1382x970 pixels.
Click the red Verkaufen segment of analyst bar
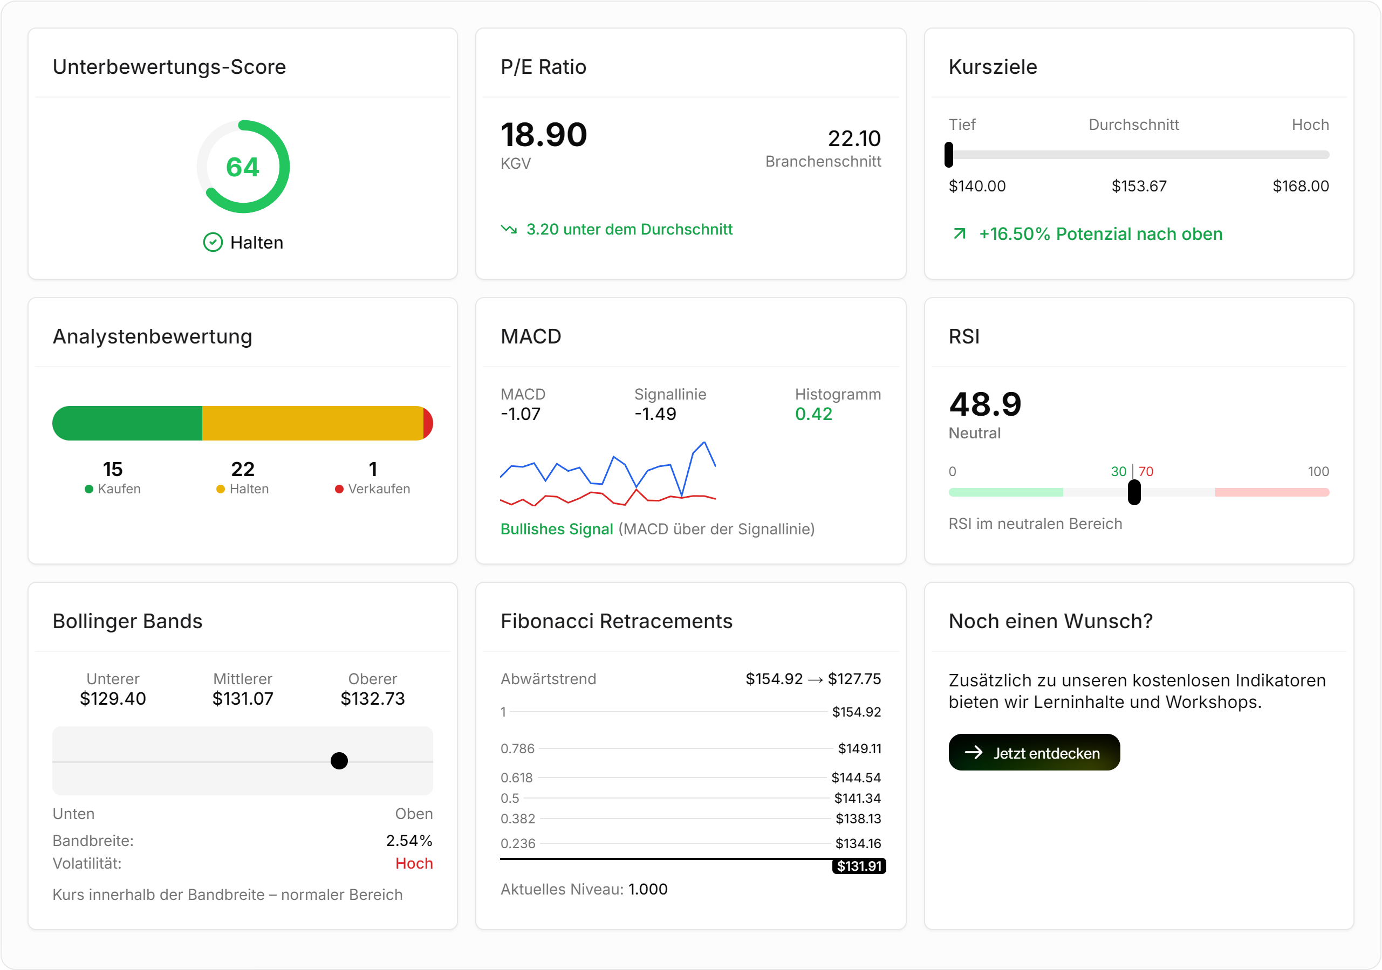pyautogui.click(x=428, y=423)
